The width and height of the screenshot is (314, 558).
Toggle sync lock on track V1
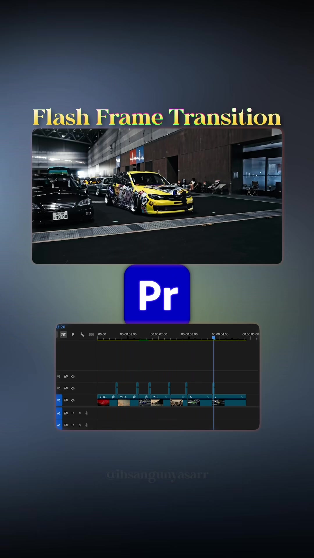66,400
